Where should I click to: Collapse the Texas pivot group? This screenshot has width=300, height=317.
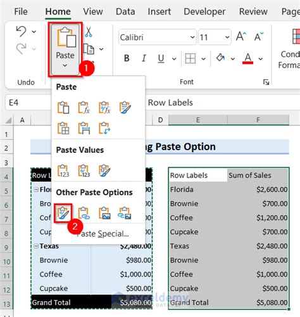[36, 246]
